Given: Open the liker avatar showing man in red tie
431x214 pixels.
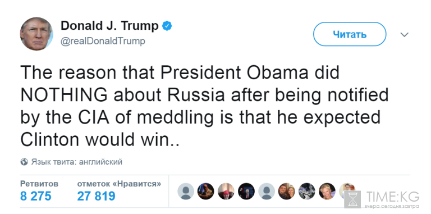Looking at the screenshot, I should (x=246, y=191).
